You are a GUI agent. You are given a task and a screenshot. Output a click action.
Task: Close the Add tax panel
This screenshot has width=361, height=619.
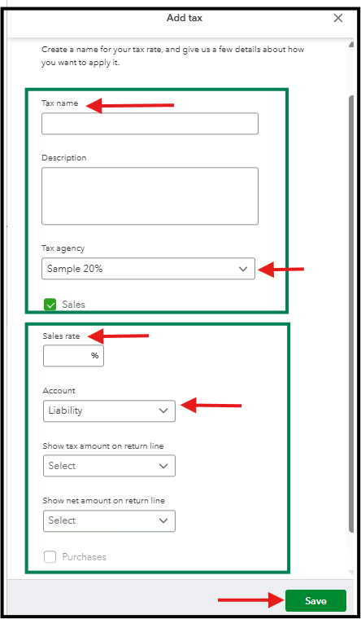(337, 18)
